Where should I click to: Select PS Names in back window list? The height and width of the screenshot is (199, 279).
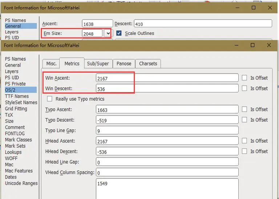15,20
